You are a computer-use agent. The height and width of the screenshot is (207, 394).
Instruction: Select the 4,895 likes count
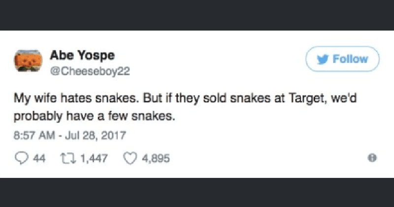pyautogui.click(x=156, y=159)
